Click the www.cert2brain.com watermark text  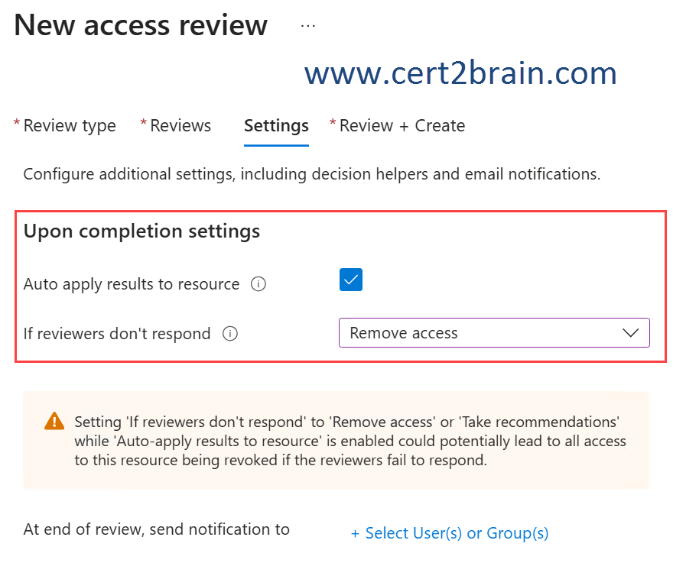pyautogui.click(x=460, y=73)
